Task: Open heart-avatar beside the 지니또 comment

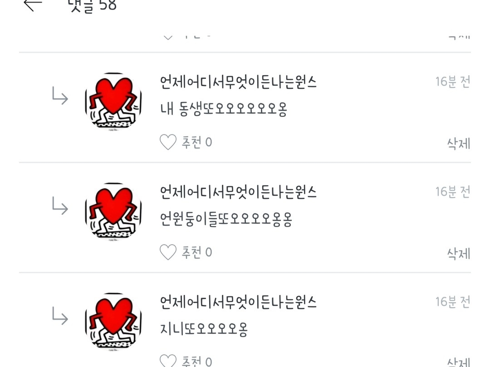Action: point(113,321)
